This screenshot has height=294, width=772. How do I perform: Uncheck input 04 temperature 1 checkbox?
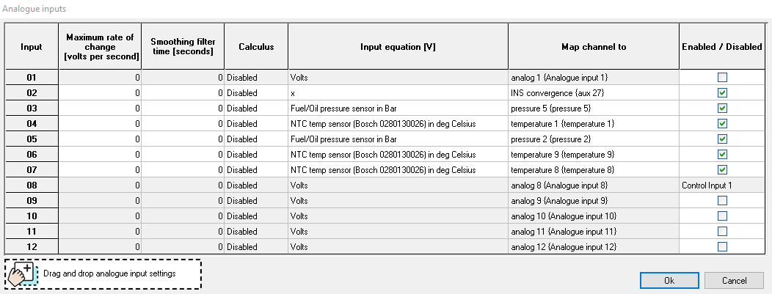coord(722,124)
